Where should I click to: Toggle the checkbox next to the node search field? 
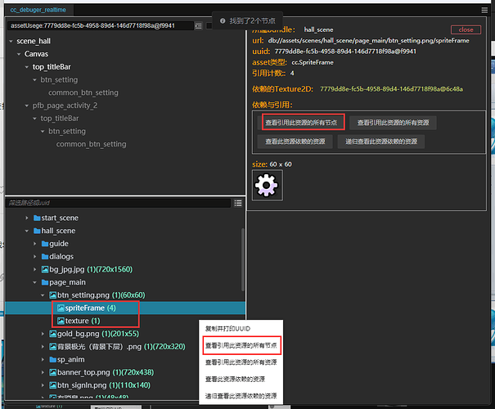pos(209,26)
